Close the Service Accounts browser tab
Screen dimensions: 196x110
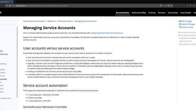coord(12,2)
